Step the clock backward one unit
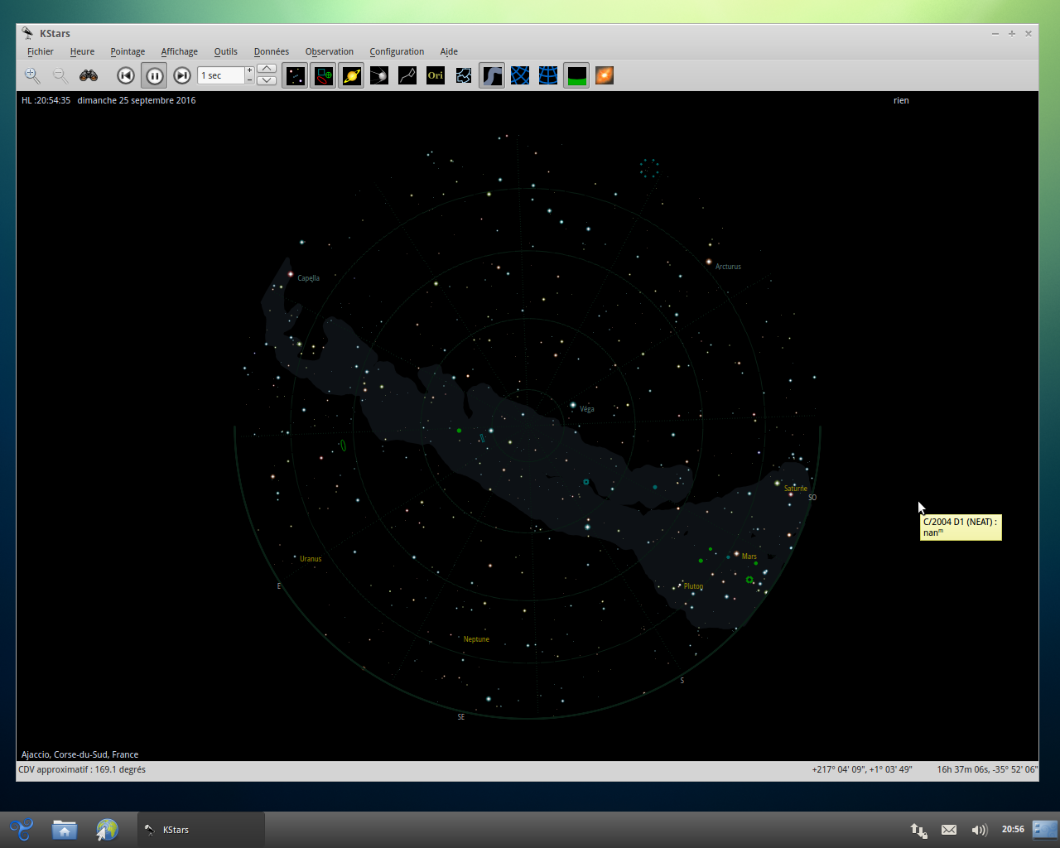Image resolution: width=1060 pixels, height=848 pixels. (x=126, y=75)
